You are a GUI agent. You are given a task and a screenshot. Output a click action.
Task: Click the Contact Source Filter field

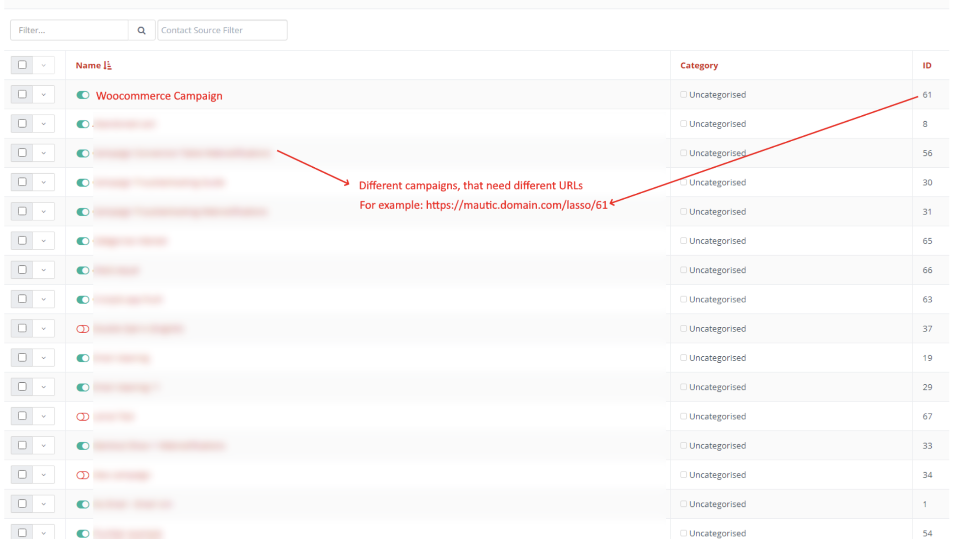[222, 30]
